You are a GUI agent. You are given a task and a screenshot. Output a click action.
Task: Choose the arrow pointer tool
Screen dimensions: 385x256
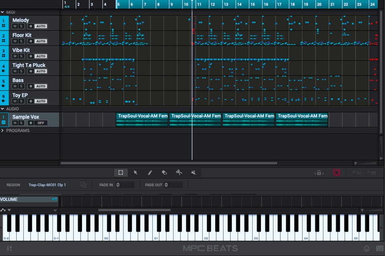click(x=135, y=172)
